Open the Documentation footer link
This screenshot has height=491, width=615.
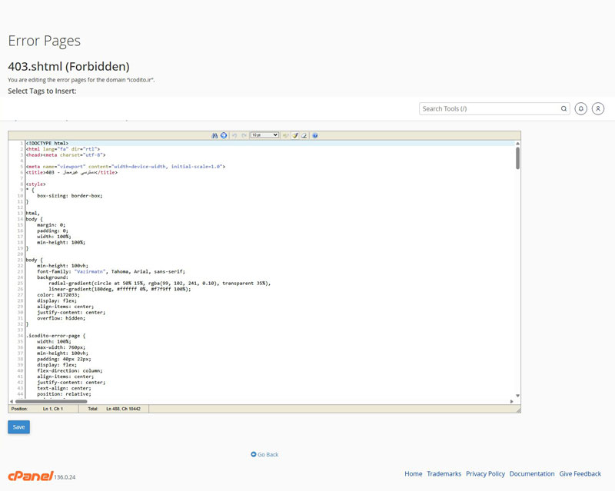click(x=532, y=474)
